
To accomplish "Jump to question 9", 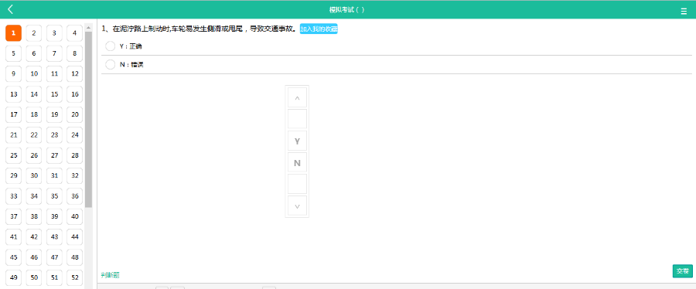I will pyautogui.click(x=13, y=74).
